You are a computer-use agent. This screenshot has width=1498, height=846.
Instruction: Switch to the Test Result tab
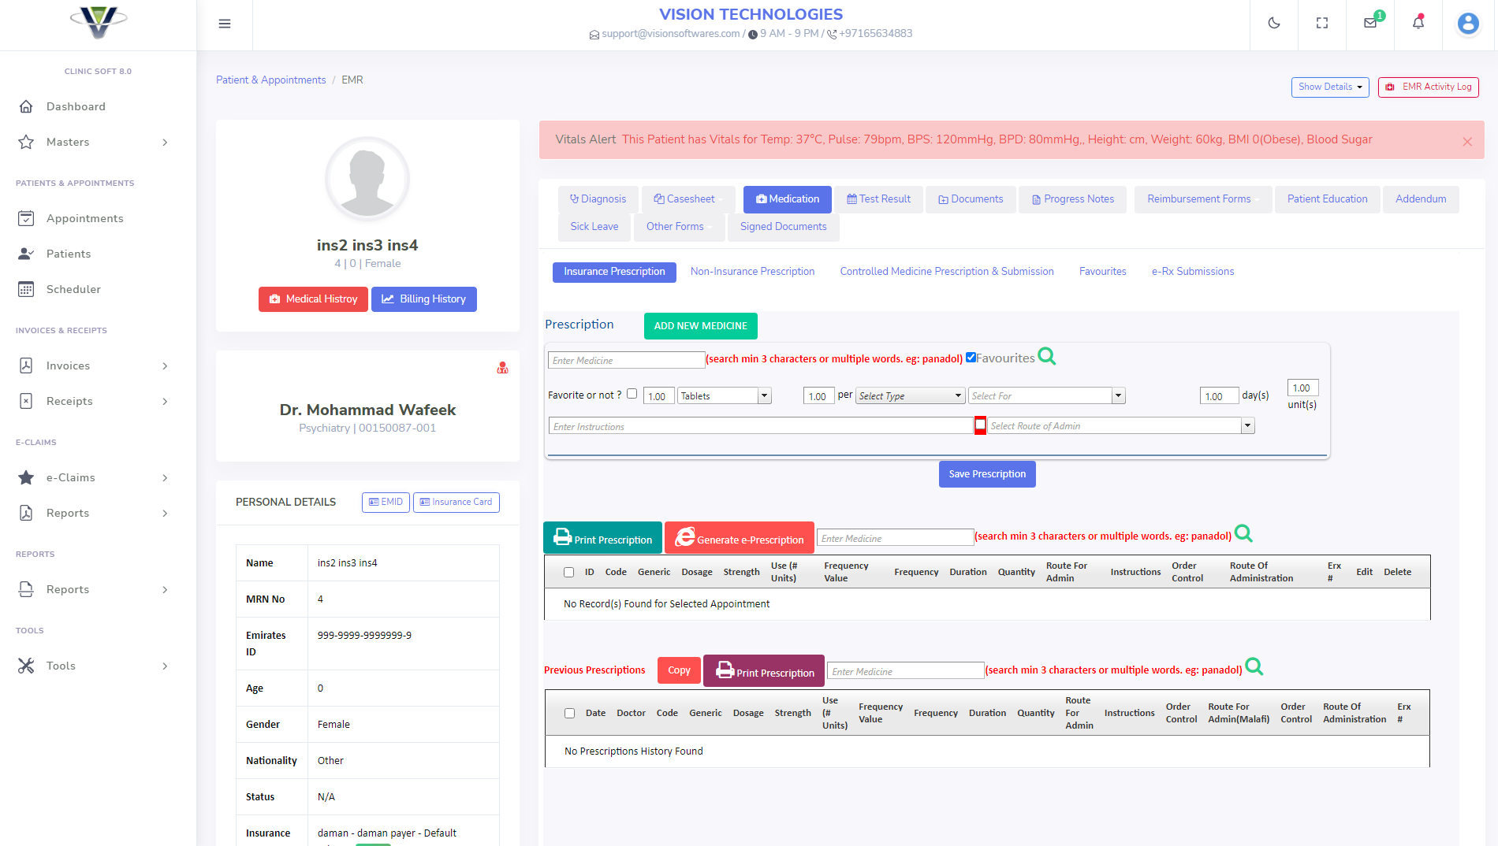pos(878,199)
